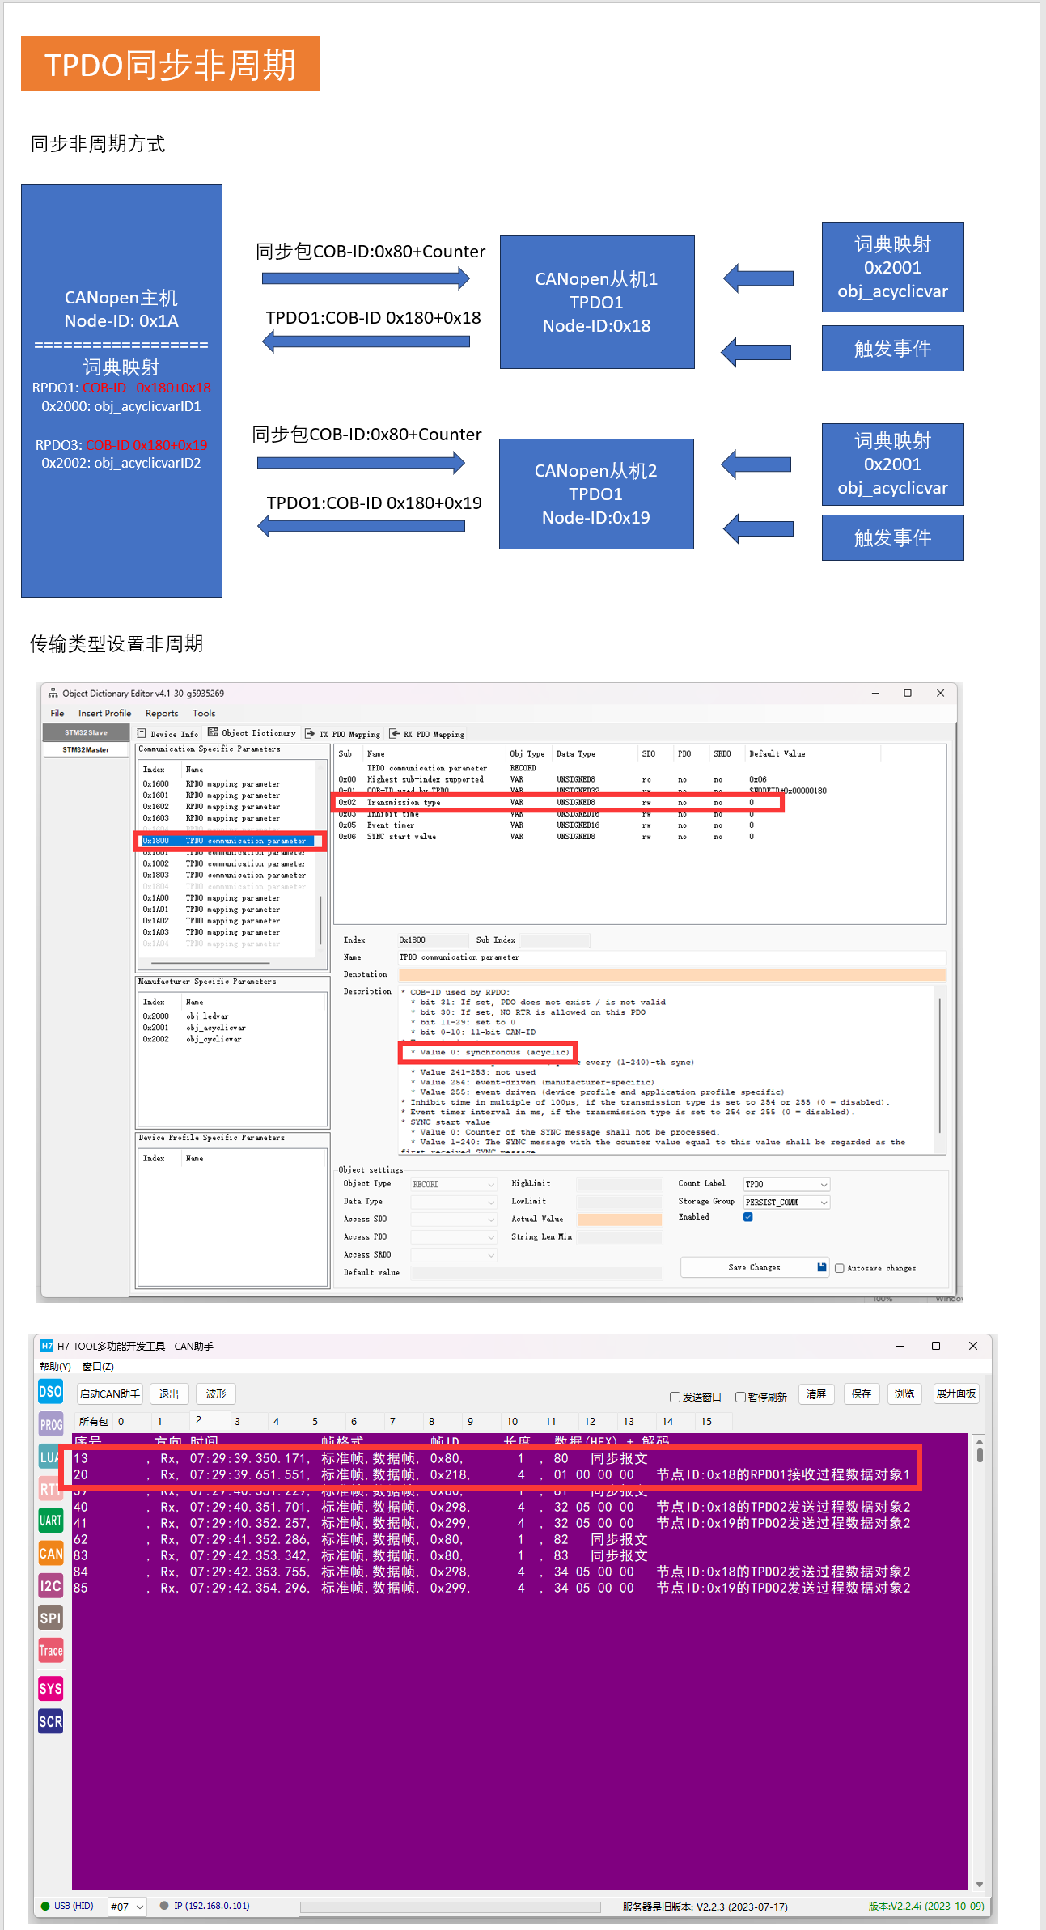Viewport: 1046px width, 1930px height.
Task: Click the RX PDO Mapping arrow icon
Action: click(395, 734)
